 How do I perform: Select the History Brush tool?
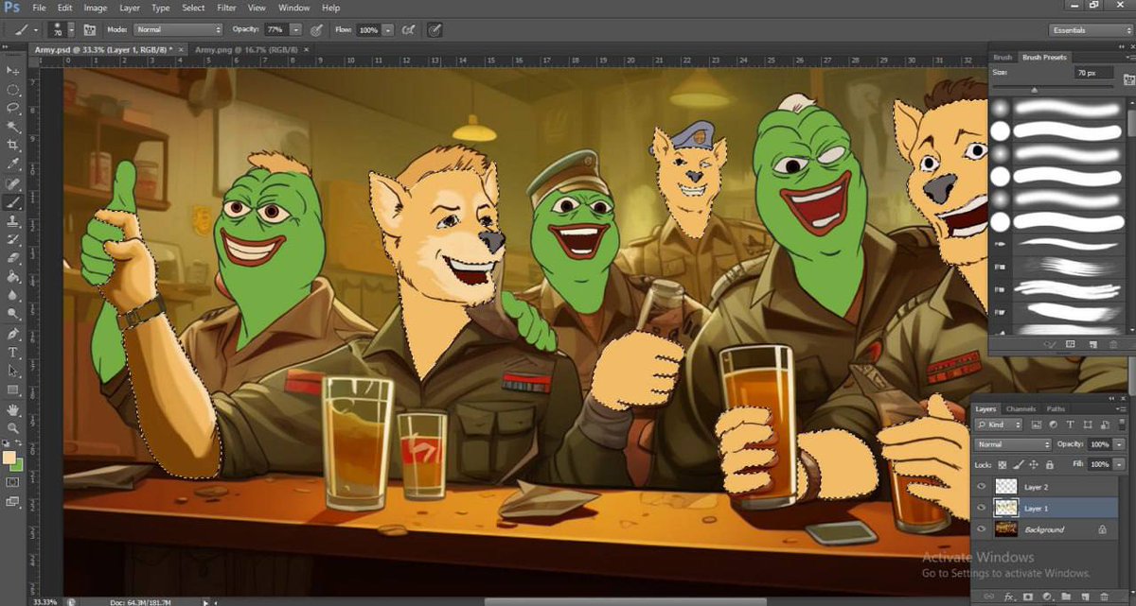coord(13,239)
